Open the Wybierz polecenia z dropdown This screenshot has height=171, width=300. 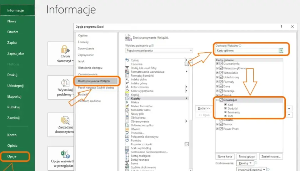[x=159, y=51]
